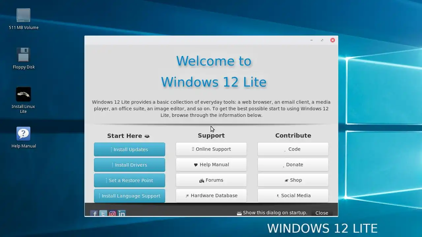Open the Forums button
422x237 pixels.
pos(211,180)
